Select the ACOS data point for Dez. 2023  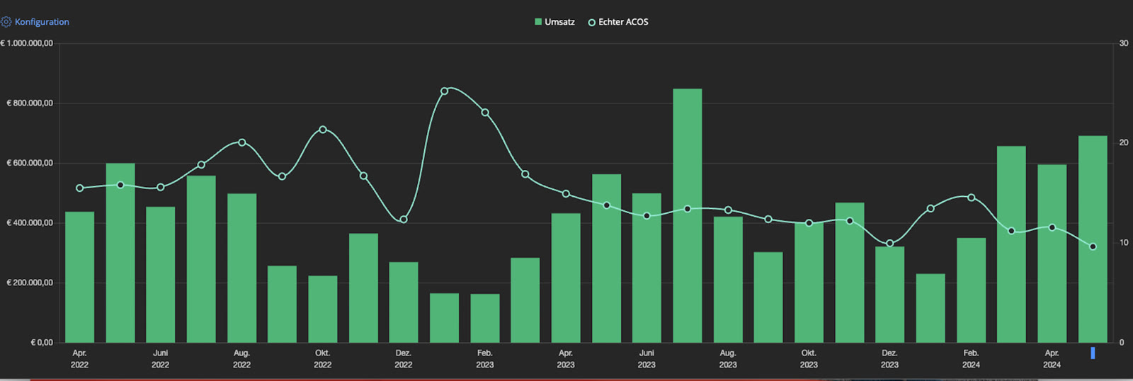pyautogui.click(x=890, y=244)
